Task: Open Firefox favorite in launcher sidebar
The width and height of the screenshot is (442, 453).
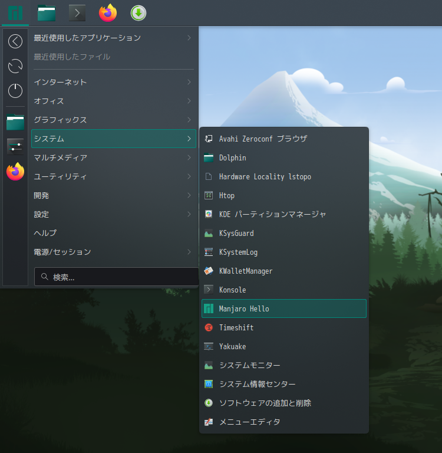Action: pyautogui.click(x=15, y=172)
